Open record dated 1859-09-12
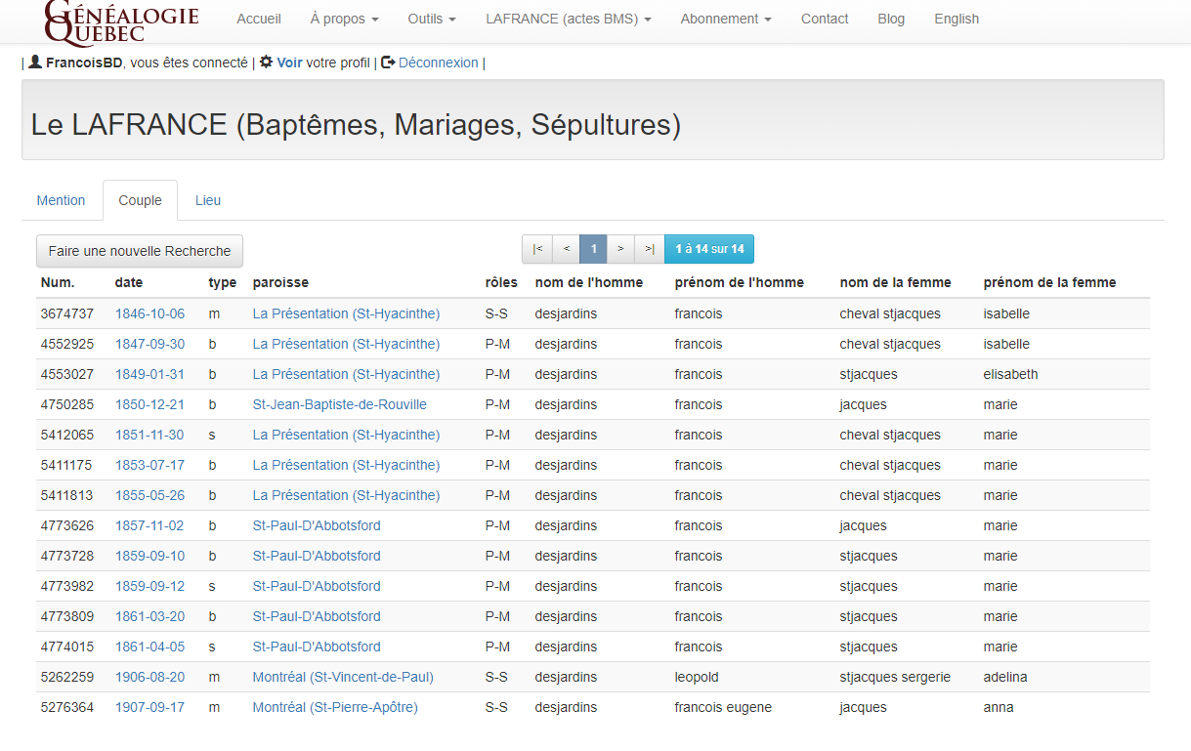This screenshot has height=751, width=1191. [x=149, y=586]
